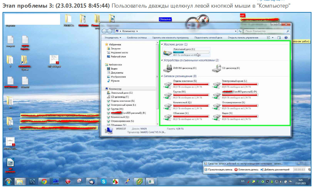Open the temp.txt file on the desktop
This screenshot has height=192, width=314.
click(x=10, y=41)
